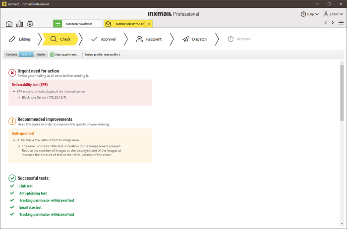This screenshot has height=229, width=347.
Task: Click the checkmark beside Email size test
Action: [x=12, y=207]
